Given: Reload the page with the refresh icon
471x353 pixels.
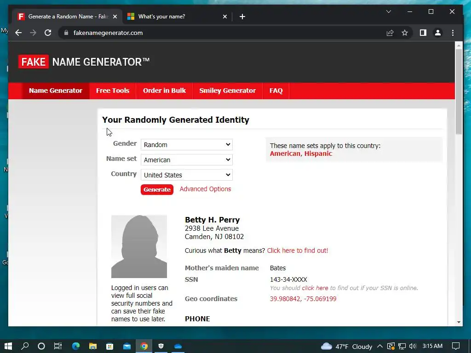Looking at the screenshot, I should (48, 33).
